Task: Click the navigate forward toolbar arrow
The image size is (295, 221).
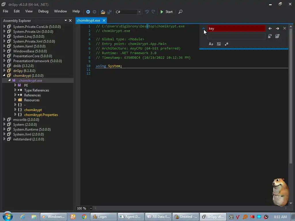Action: click(94, 12)
